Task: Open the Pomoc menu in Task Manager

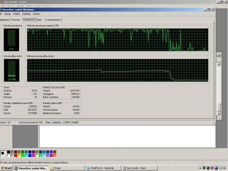Action: point(36,14)
